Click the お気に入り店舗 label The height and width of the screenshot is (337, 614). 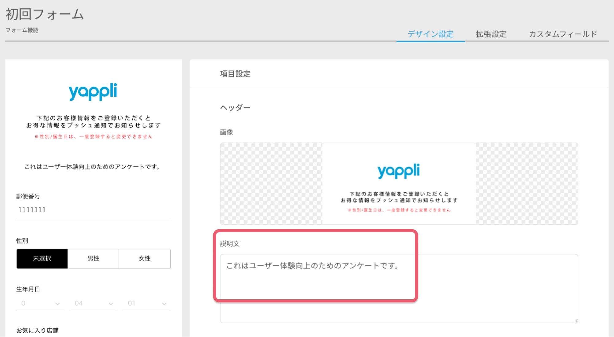(37, 330)
